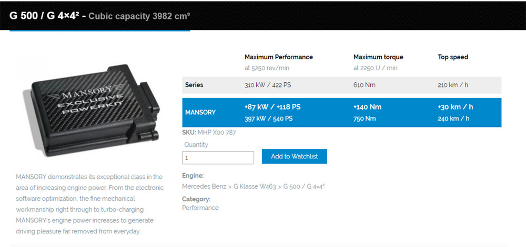The image size is (526, 247).
Task: Select the SKU MHP X00 787 text
Action: coord(209,133)
